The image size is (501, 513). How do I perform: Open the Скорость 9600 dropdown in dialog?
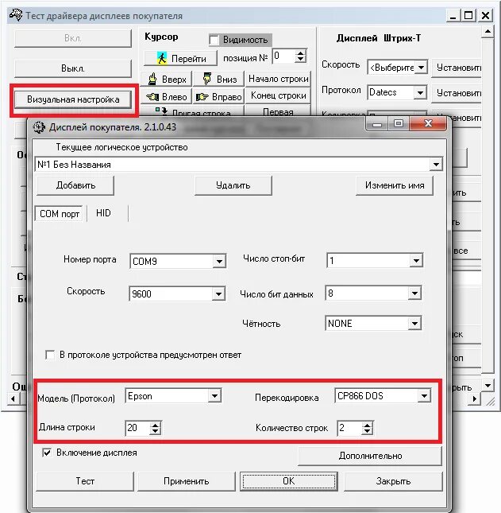pyautogui.click(x=218, y=293)
